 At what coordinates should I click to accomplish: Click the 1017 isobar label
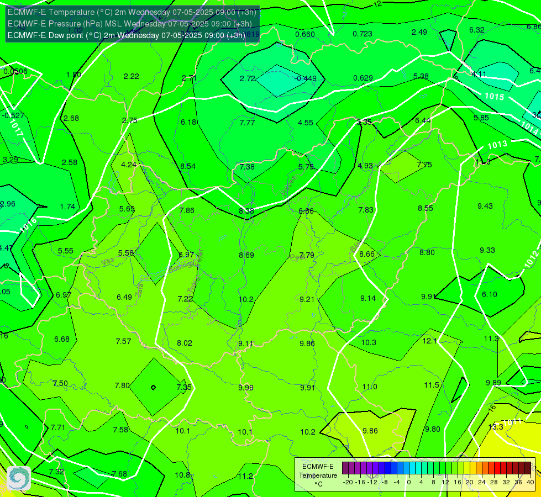16,128
